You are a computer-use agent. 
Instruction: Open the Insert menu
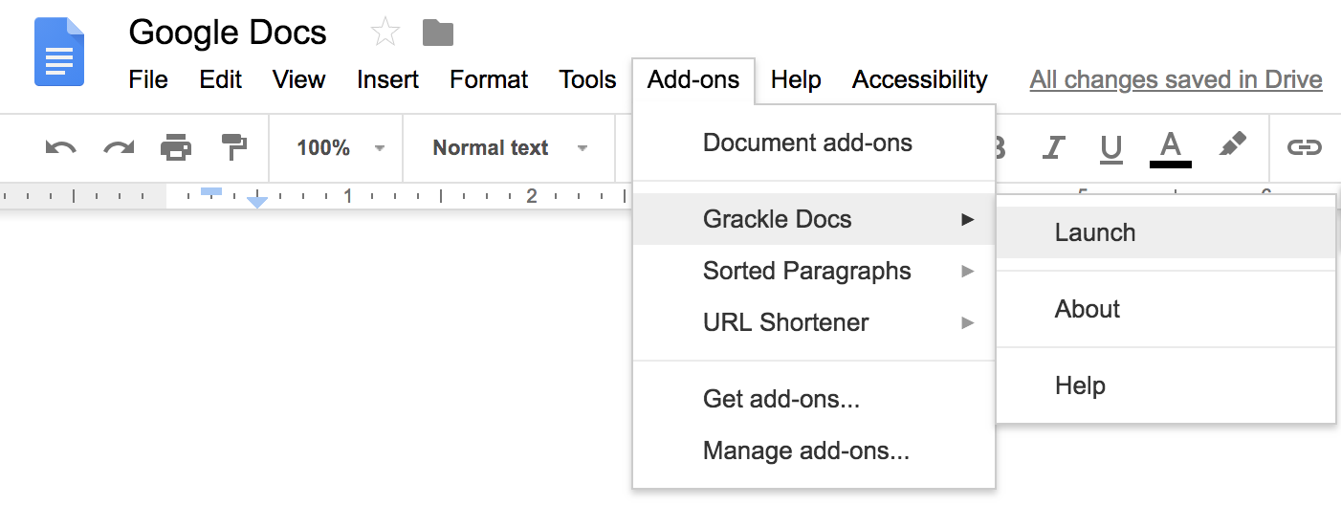coord(387,79)
